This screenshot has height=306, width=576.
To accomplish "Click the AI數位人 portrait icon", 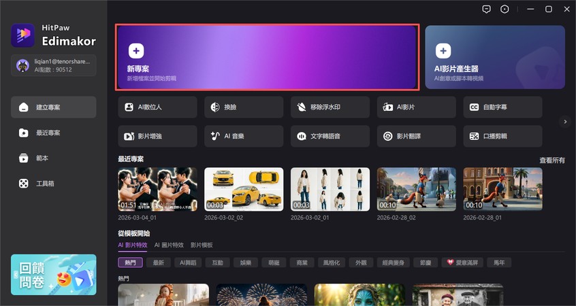I will click(x=129, y=107).
